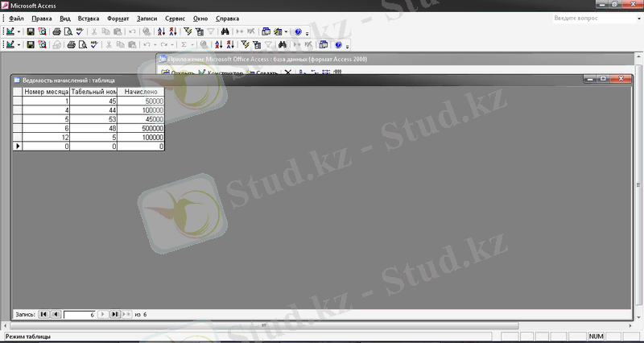Toggle Apply Filter funnel in top toolbar
Viewport: 644px width, 343px height.
tap(210, 31)
